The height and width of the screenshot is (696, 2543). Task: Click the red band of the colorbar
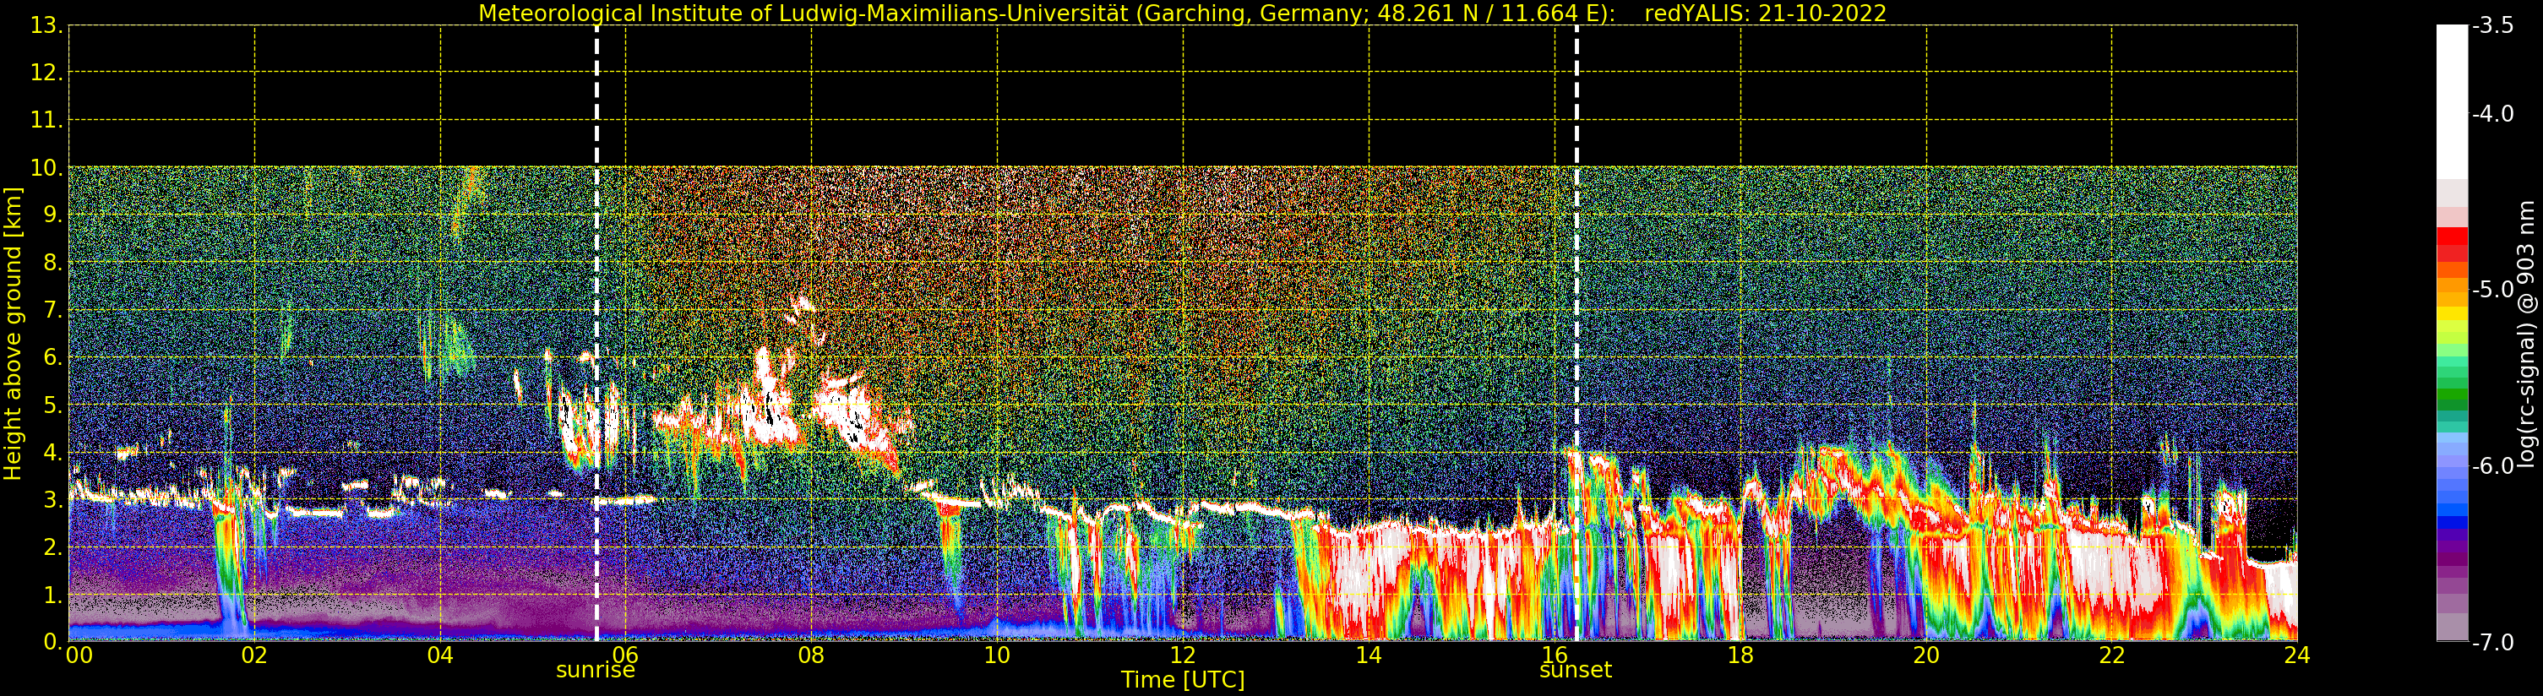(x=2452, y=244)
